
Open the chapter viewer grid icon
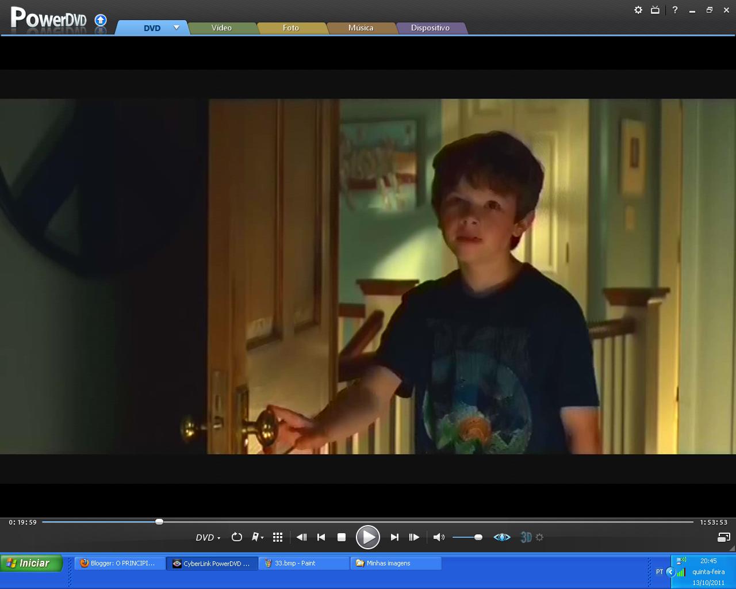[278, 537]
